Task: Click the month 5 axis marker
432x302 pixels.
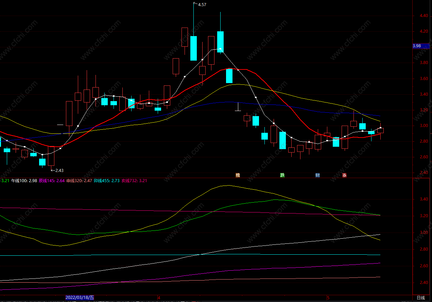Action: click(x=328, y=298)
